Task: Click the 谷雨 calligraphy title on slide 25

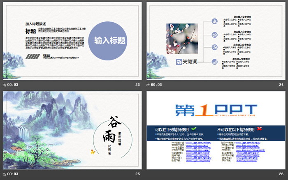Action: click(x=112, y=129)
